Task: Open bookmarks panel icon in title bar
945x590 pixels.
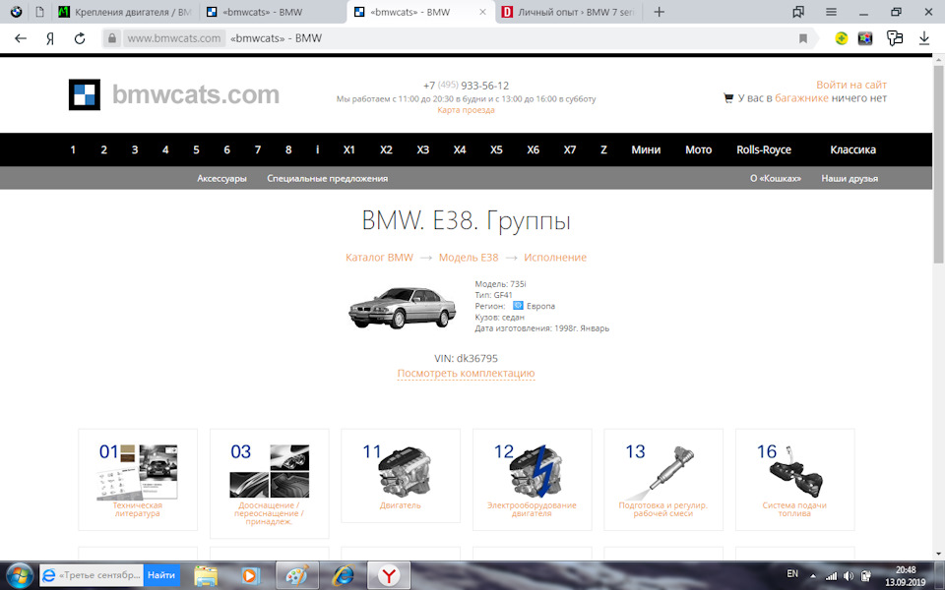Action: tap(798, 12)
